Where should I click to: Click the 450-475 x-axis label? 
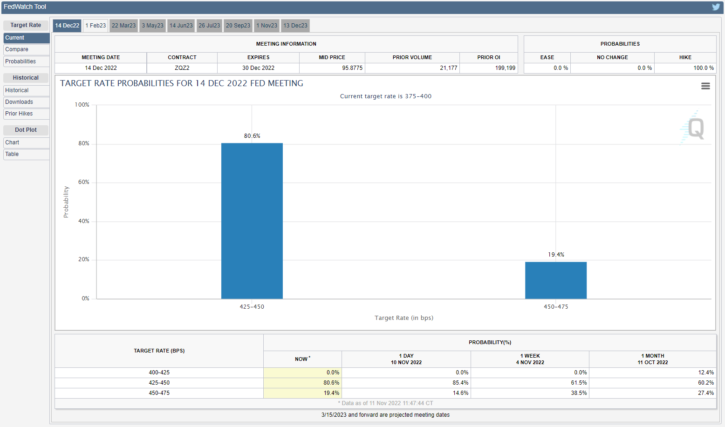[x=556, y=307]
